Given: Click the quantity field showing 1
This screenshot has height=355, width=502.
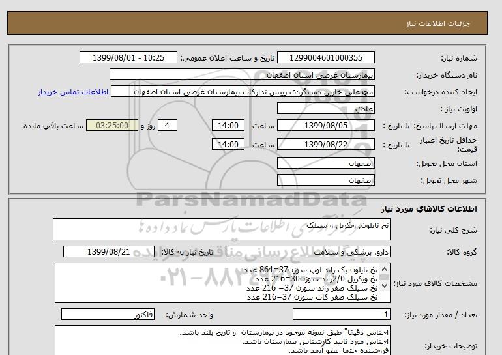Looking at the screenshot, I should (x=341, y=315).
